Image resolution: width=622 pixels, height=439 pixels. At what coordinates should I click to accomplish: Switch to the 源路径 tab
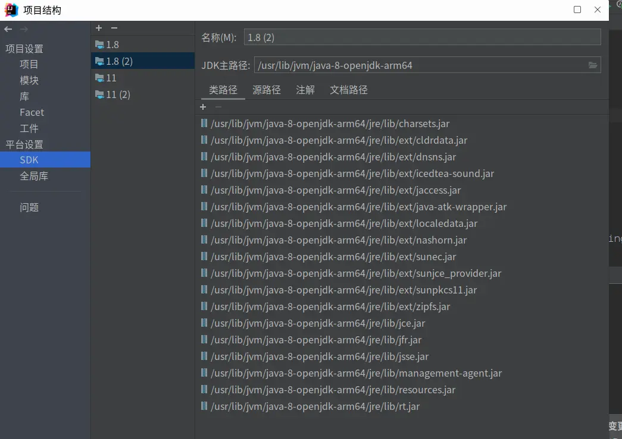tap(267, 90)
